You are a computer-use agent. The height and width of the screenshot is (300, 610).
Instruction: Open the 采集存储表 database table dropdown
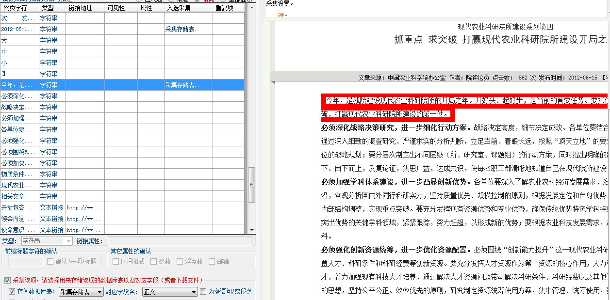pyautogui.click(x=100, y=292)
